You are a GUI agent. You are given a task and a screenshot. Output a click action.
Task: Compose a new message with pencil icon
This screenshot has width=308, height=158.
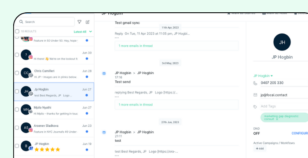point(88,22)
